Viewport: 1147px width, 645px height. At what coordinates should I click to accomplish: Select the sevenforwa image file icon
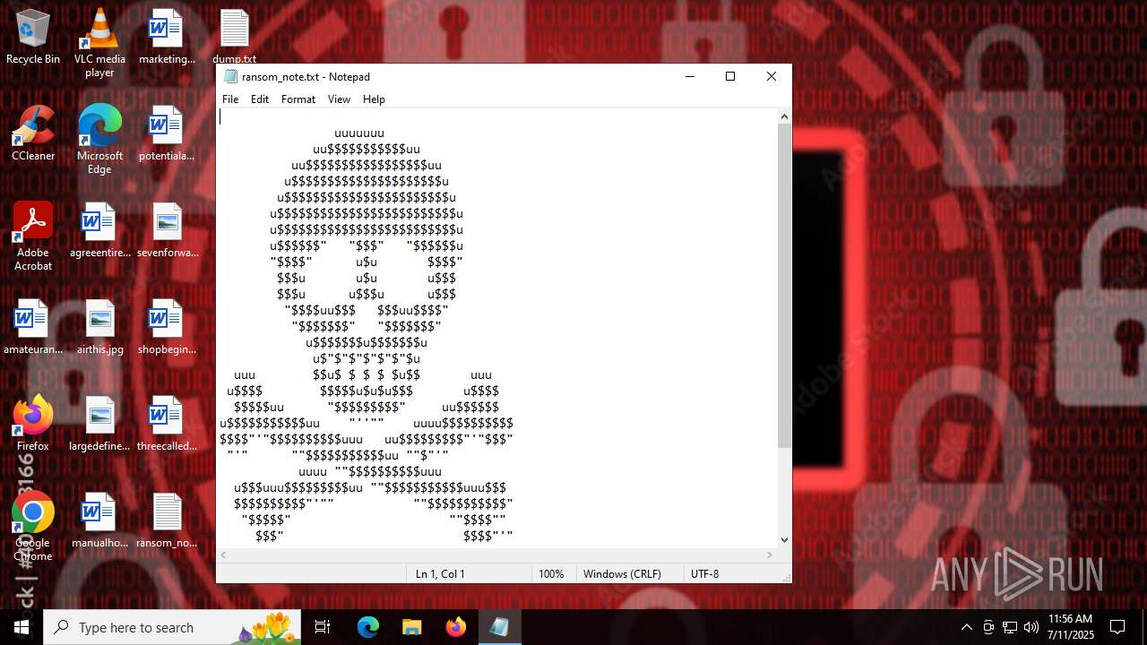[167, 231]
